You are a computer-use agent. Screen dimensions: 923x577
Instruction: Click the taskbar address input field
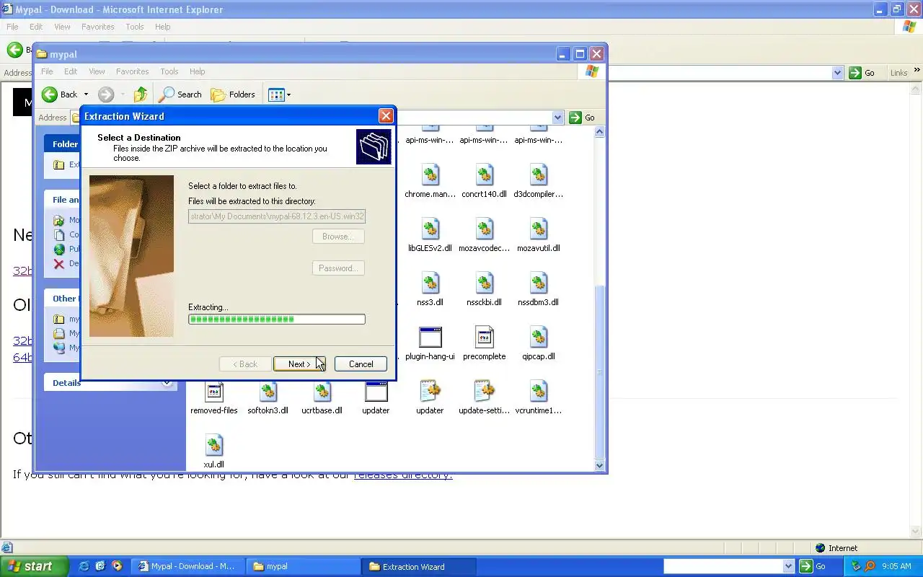click(x=723, y=566)
